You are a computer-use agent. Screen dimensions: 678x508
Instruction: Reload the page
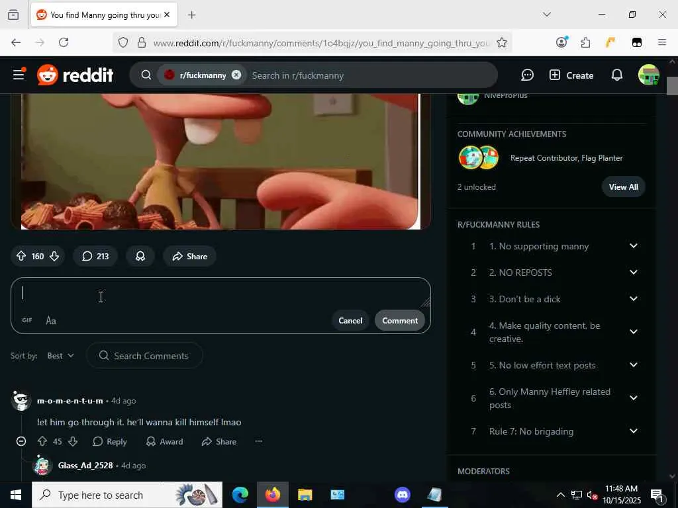64,42
